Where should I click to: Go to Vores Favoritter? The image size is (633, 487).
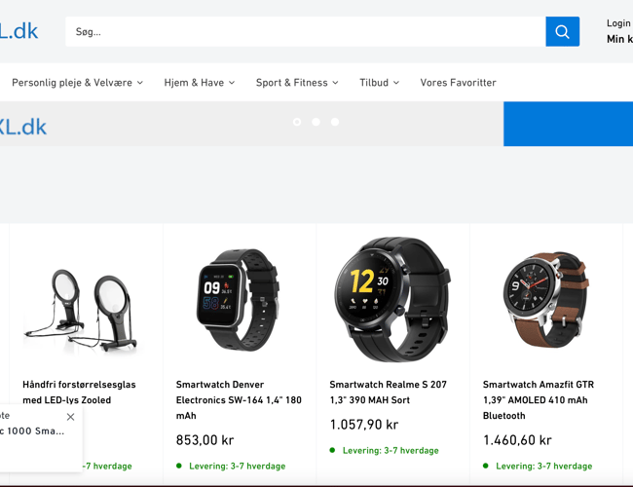459,83
